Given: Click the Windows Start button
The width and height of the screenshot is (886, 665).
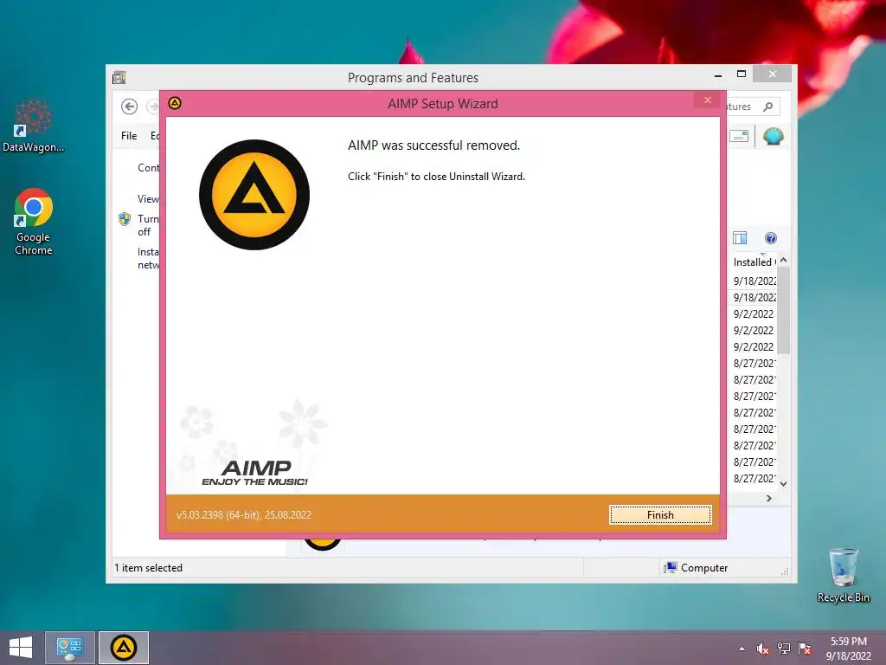Looking at the screenshot, I should click(x=21, y=648).
